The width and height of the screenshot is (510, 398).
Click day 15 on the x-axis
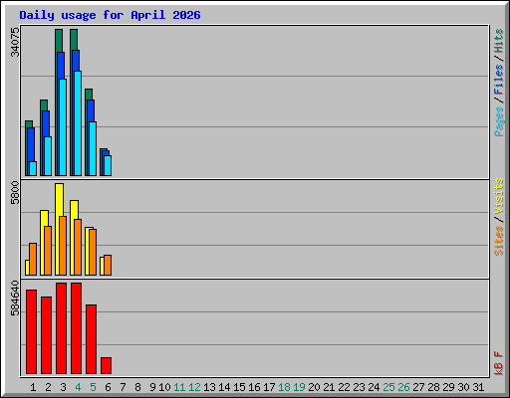[x=239, y=387]
